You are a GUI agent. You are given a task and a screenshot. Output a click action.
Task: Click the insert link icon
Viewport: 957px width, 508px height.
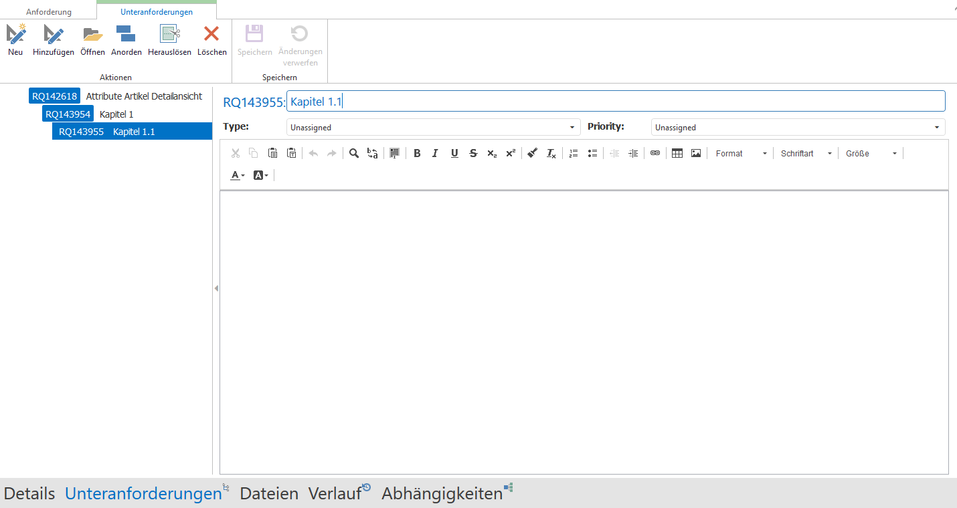[655, 153]
